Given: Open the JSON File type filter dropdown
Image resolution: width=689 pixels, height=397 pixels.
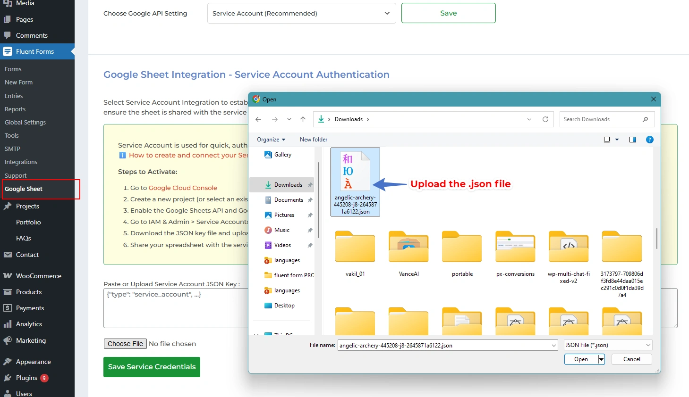Looking at the screenshot, I should pos(608,345).
